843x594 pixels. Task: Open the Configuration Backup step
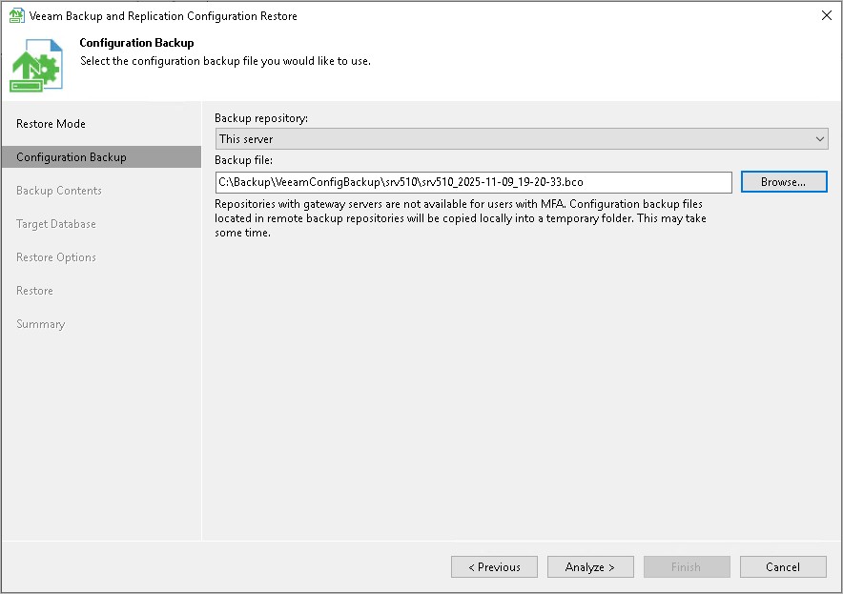[x=72, y=156]
